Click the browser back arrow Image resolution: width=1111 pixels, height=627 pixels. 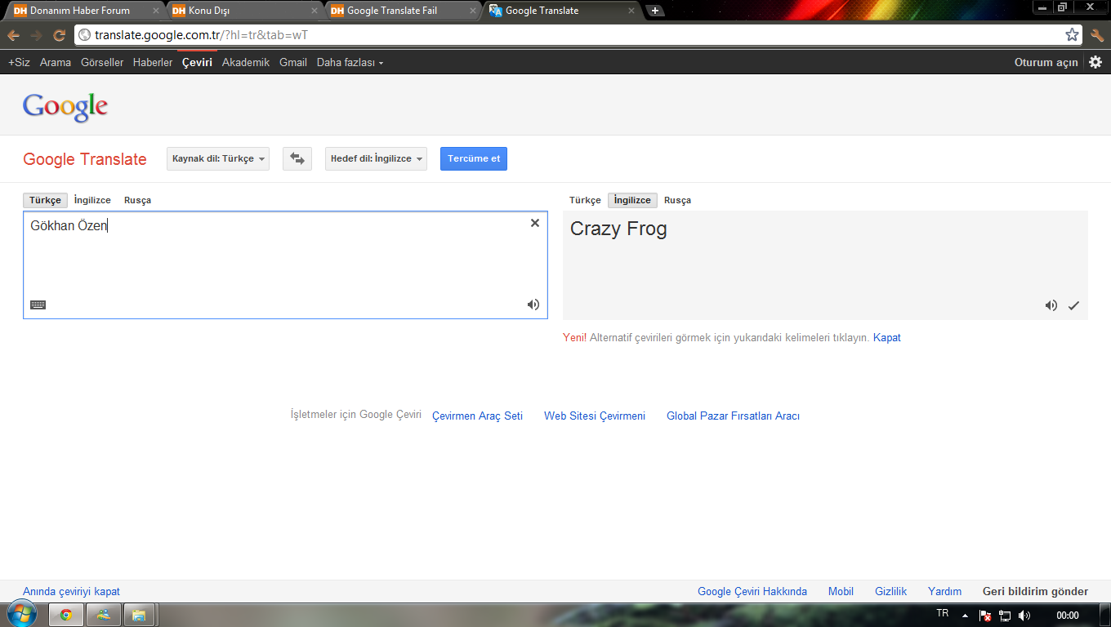click(x=13, y=35)
